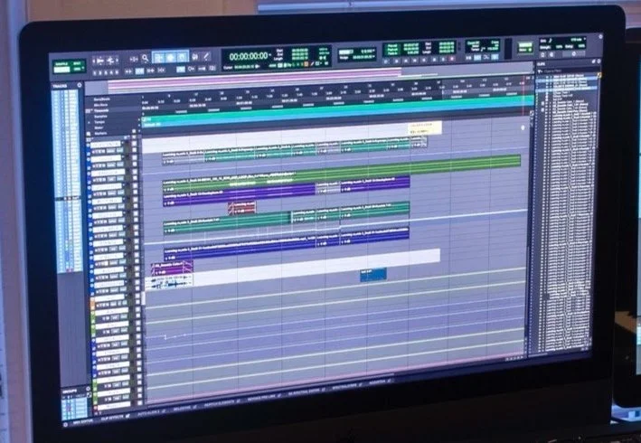Select the Trim tool
641x443 pixels.
point(158,57)
